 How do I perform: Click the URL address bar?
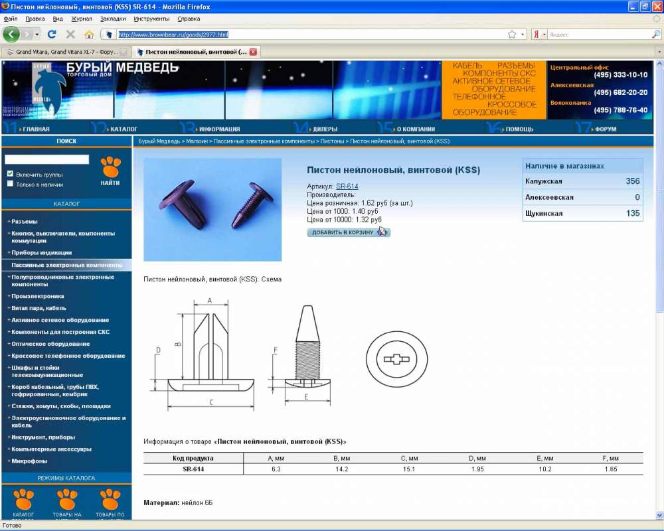(311, 35)
